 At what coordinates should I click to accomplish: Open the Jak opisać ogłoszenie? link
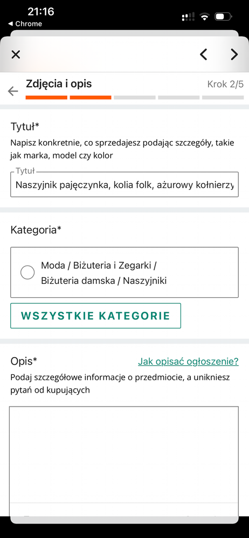tap(188, 361)
